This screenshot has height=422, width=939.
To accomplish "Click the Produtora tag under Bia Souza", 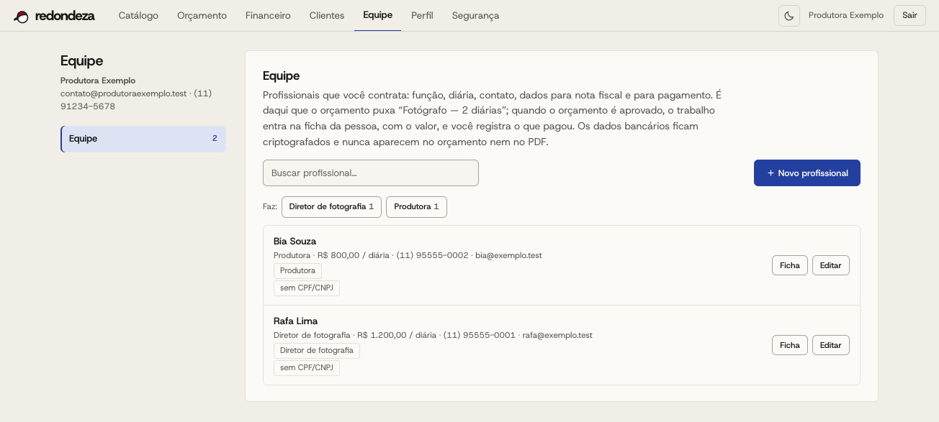I will (297, 271).
